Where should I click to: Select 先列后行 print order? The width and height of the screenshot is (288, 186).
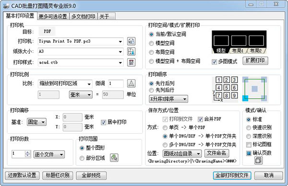(161, 90)
